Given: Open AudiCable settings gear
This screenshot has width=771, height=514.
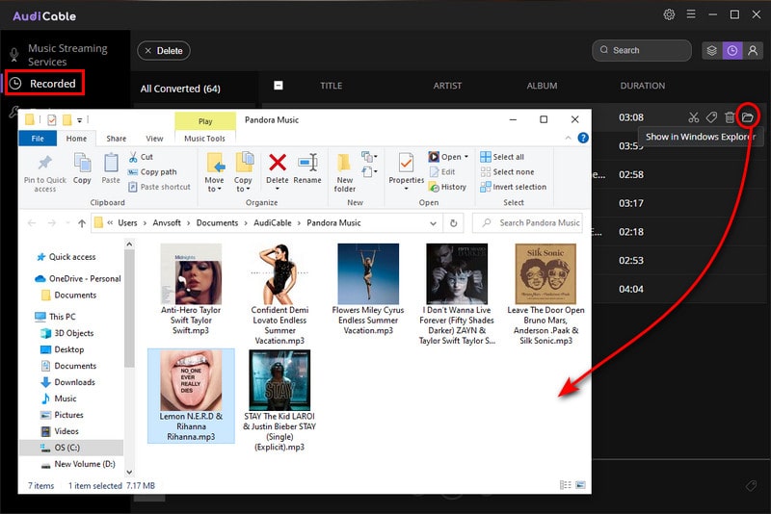Looking at the screenshot, I should coord(669,14).
